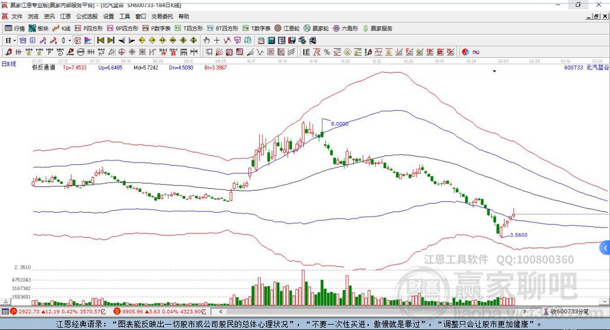Click the infinity loop icon
This screenshot has width=610, height=330.
tap(476, 52)
